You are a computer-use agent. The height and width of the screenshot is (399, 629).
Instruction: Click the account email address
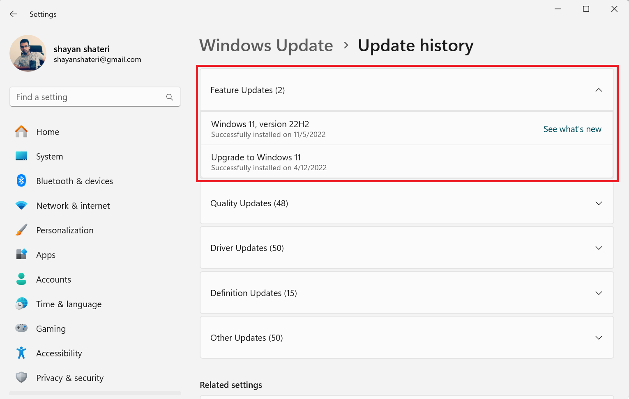tap(97, 60)
